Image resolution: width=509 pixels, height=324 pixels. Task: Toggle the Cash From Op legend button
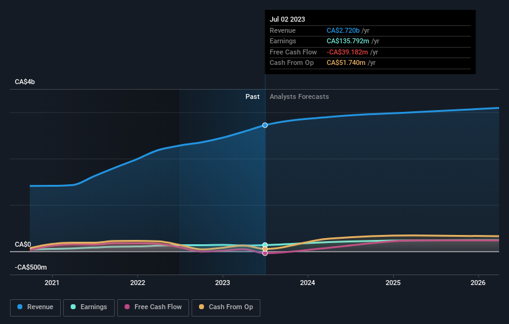226,307
